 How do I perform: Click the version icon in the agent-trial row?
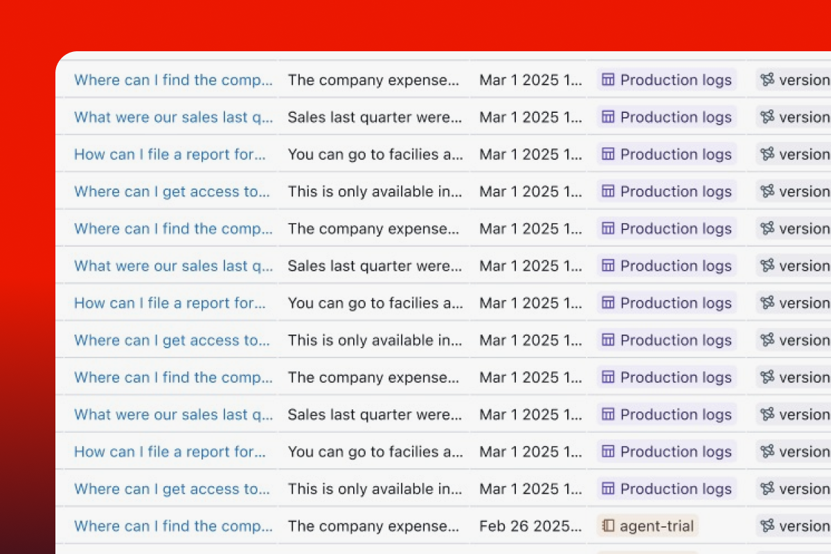click(x=767, y=526)
